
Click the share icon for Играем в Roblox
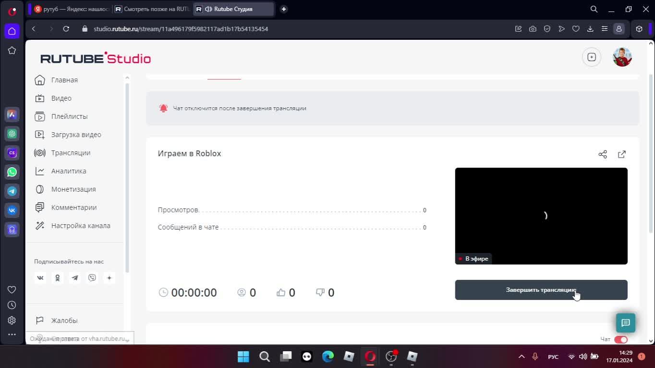coord(603,154)
